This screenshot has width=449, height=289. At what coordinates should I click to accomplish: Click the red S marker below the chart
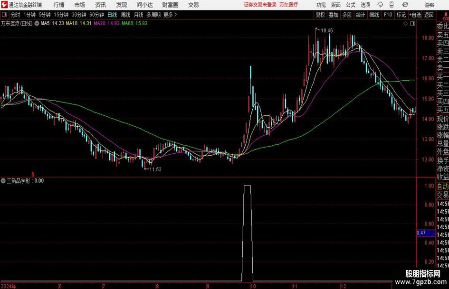pyautogui.click(x=33, y=174)
